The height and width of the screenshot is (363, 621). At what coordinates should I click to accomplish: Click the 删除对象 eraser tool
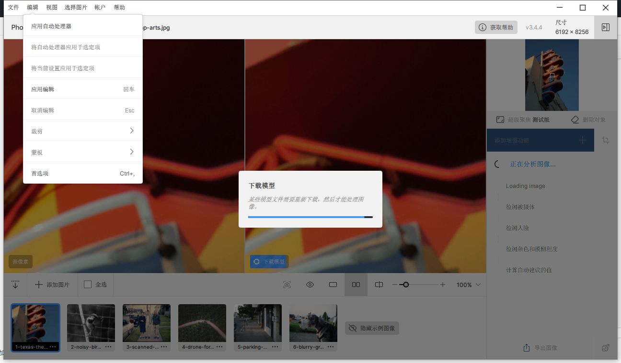[588, 120]
